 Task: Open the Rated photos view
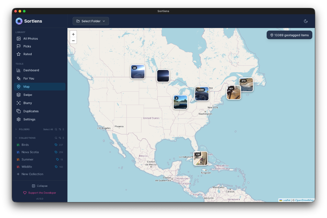(40, 54)
